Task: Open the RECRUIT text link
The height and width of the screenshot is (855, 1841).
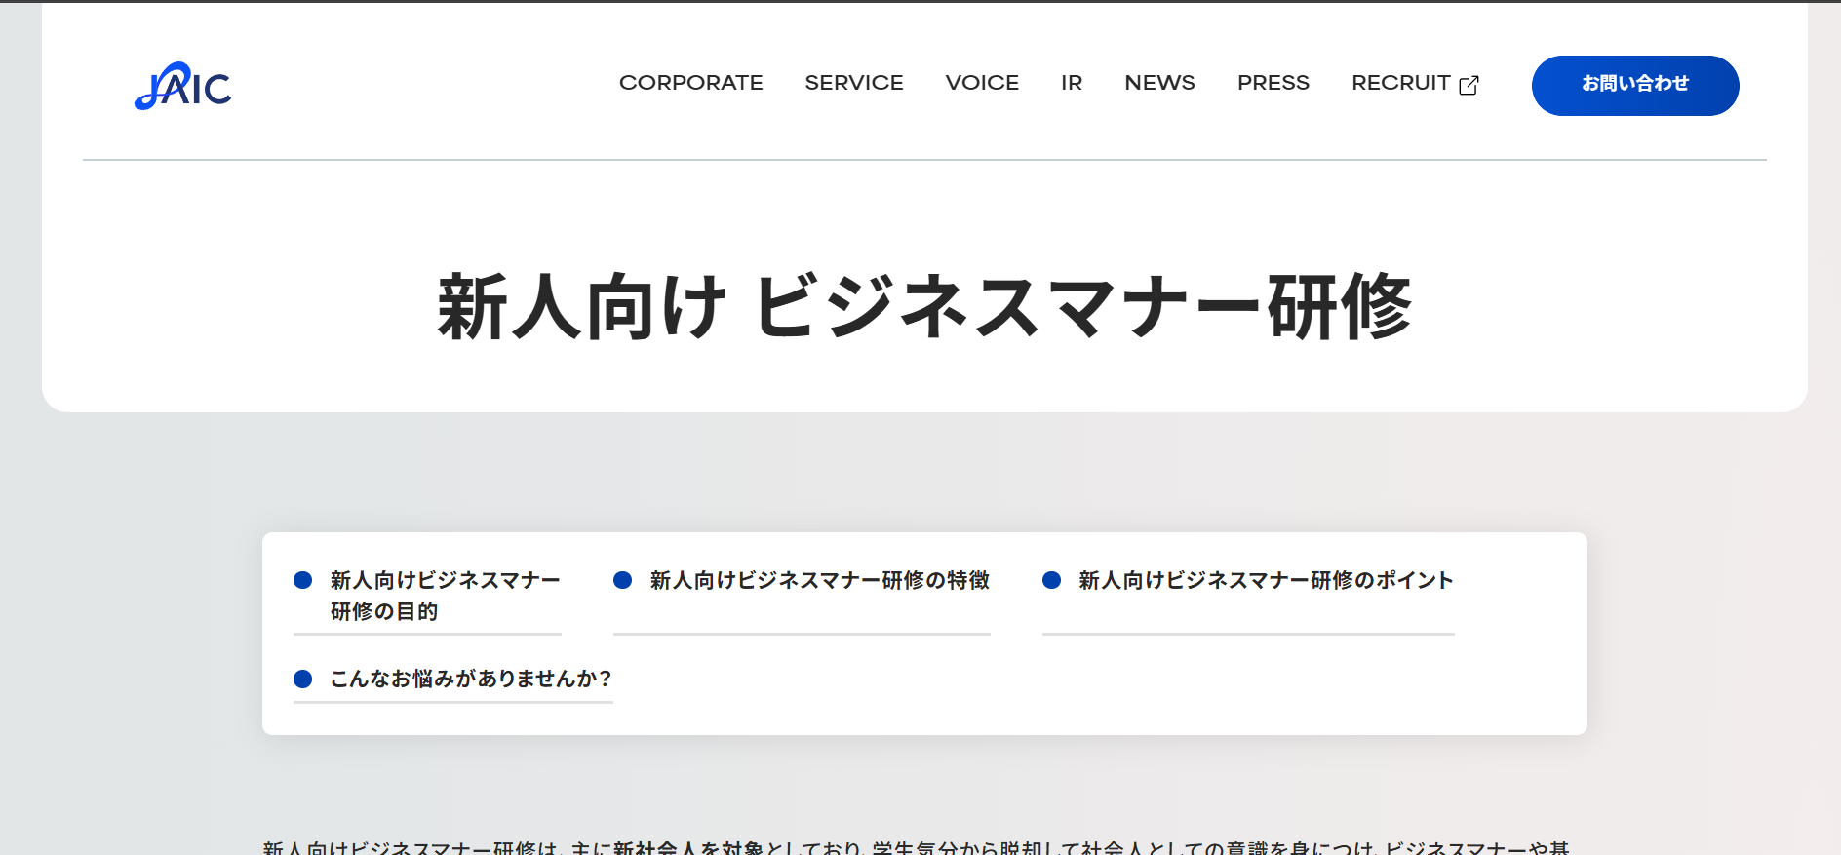Action: click(1400, 83)
